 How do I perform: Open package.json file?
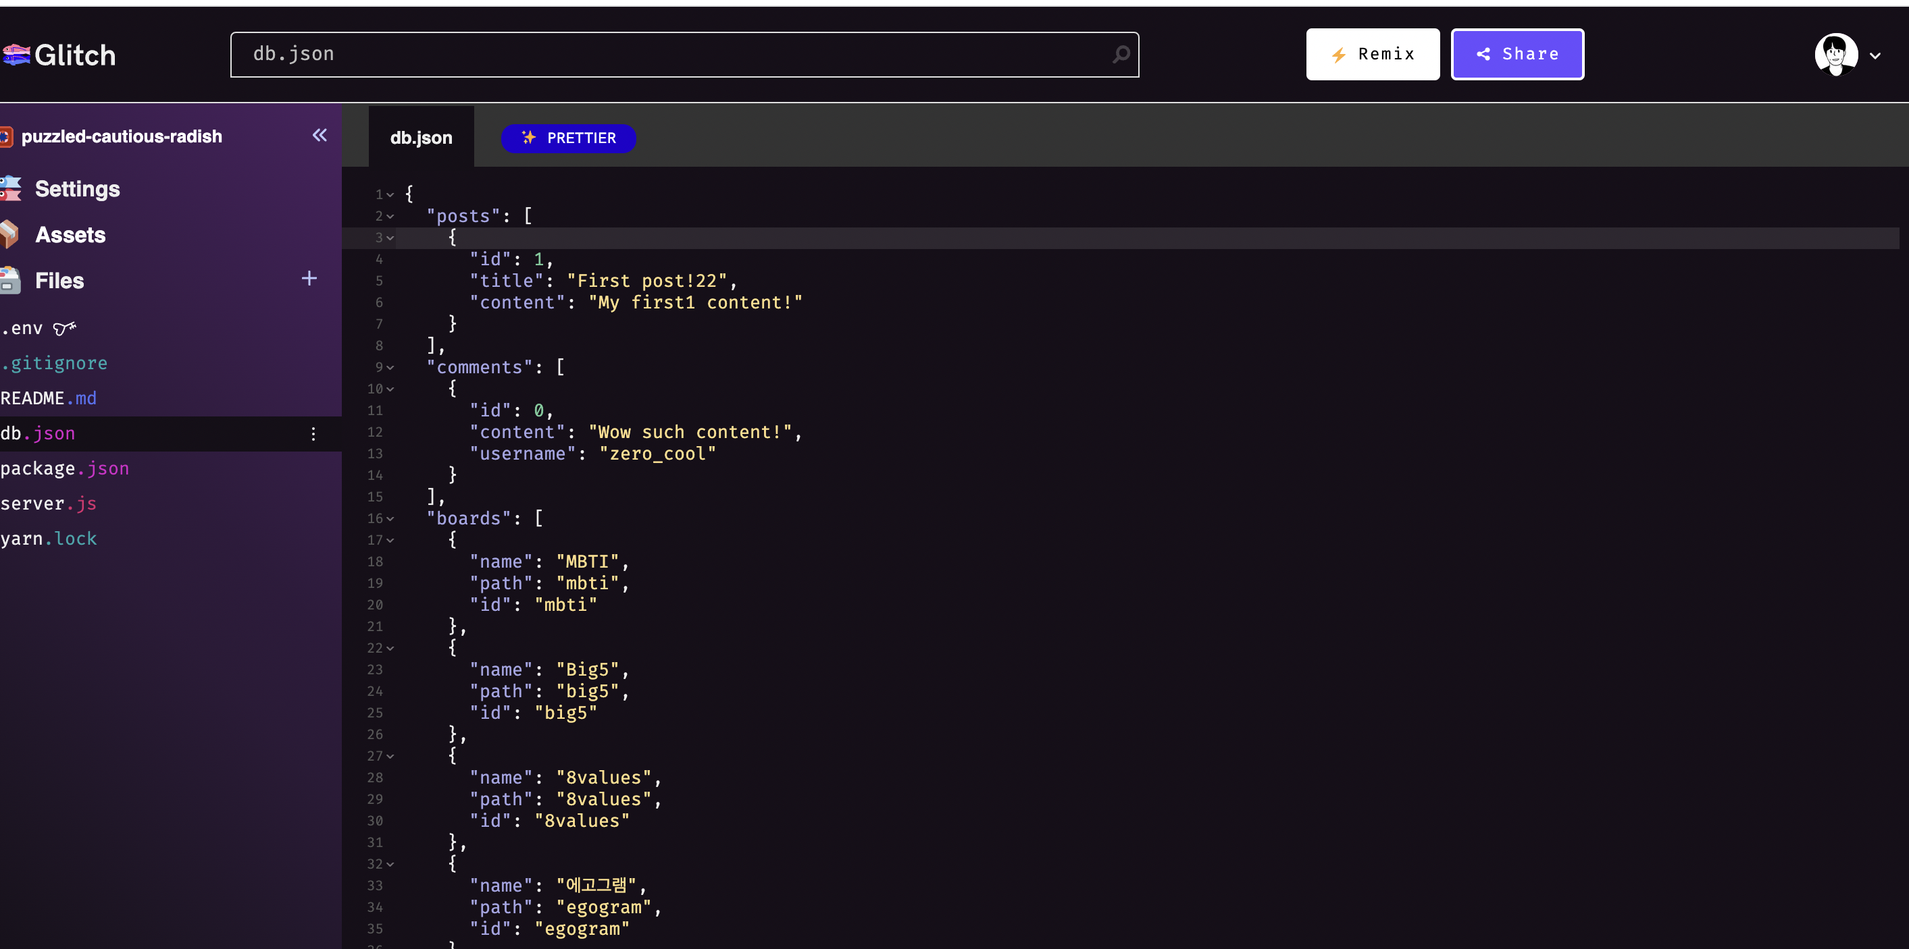pyautogui.click(x=64, y=468)
